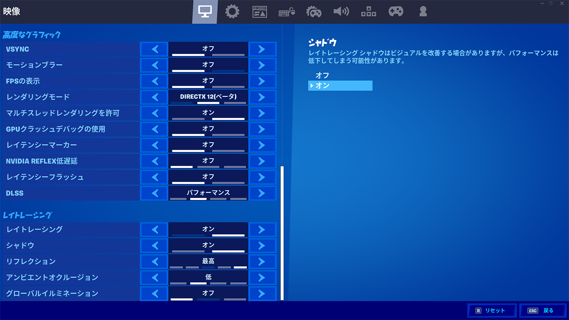
Task: Click left arrow for モーションブラー
Action: point(154,65)
